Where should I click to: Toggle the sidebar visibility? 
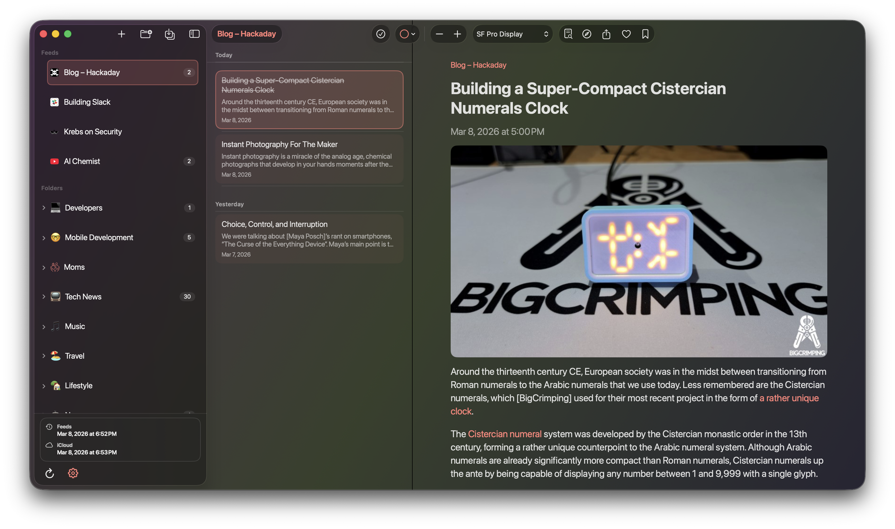tap(194, 34)
